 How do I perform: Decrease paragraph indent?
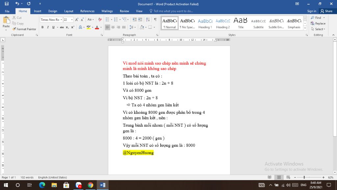click(135, 19)
